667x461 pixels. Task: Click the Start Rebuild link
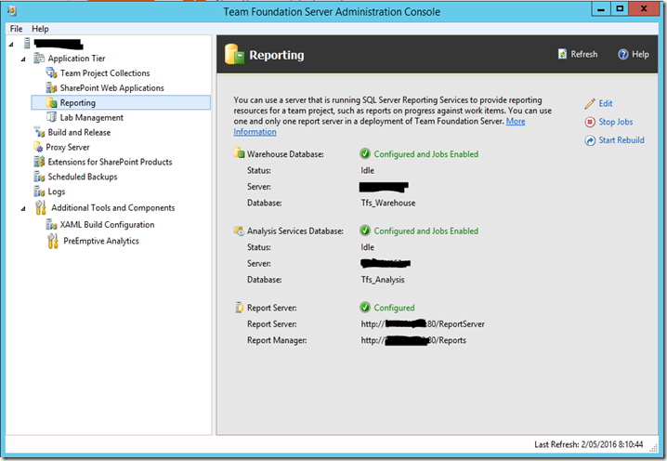[x=621, y=140]
